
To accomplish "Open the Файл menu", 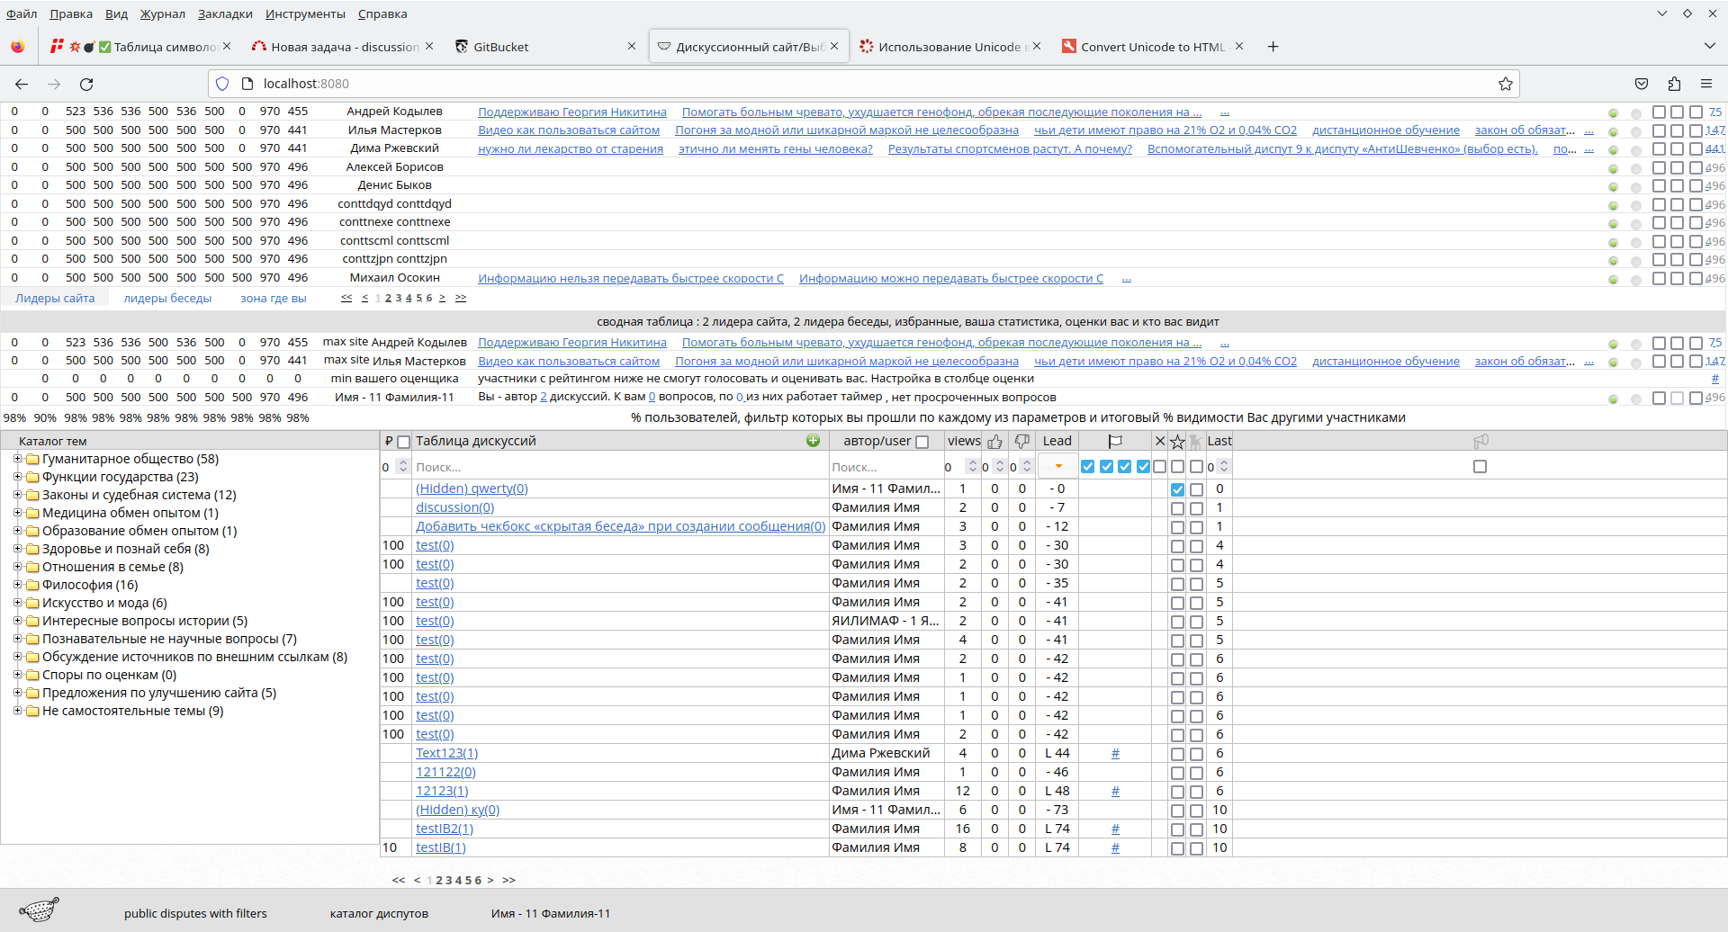I will coord(22,13).
